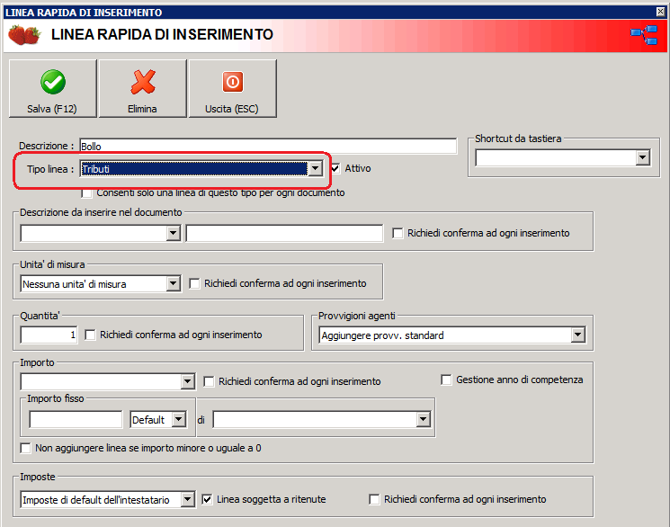Click the text field in Descrizione da inserire group
The width and height of the screenshot is (670, 527).
click(x=284, y=233)
